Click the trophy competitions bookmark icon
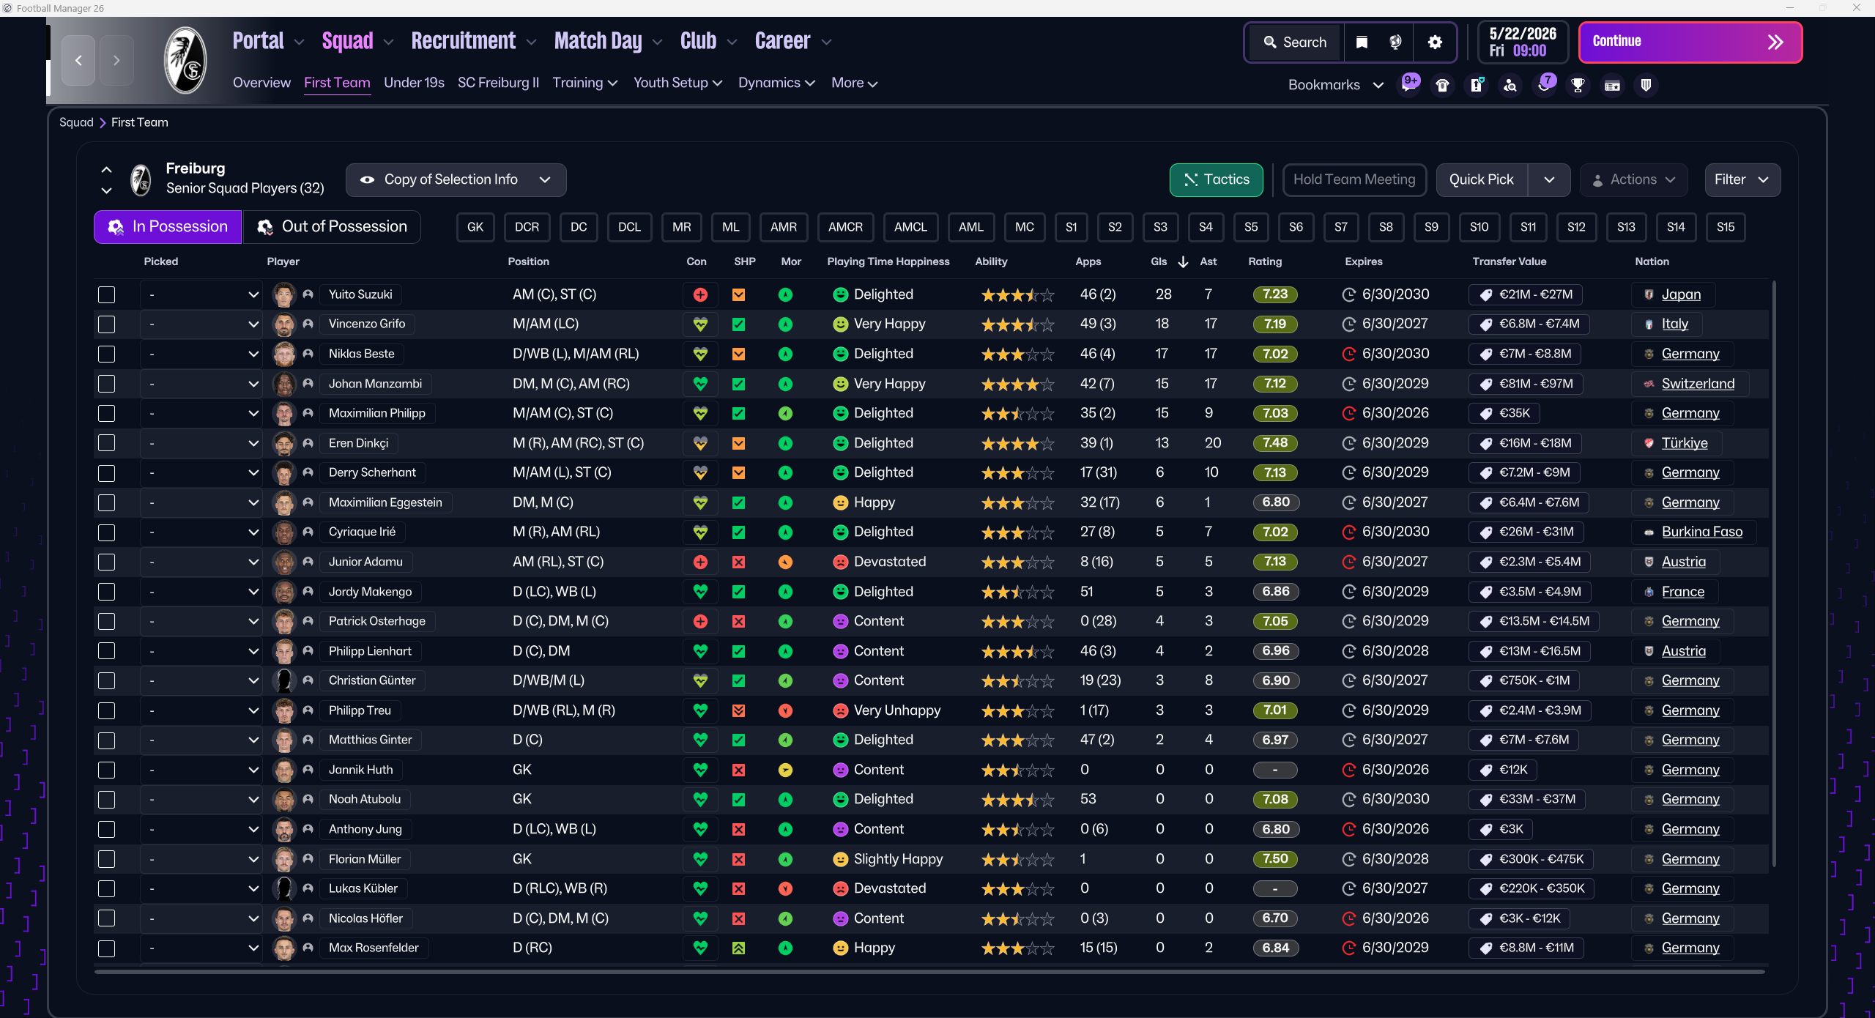The width and height of the screenshot is (1875, 1018). pyautogui.click(x=1578, y=85)
